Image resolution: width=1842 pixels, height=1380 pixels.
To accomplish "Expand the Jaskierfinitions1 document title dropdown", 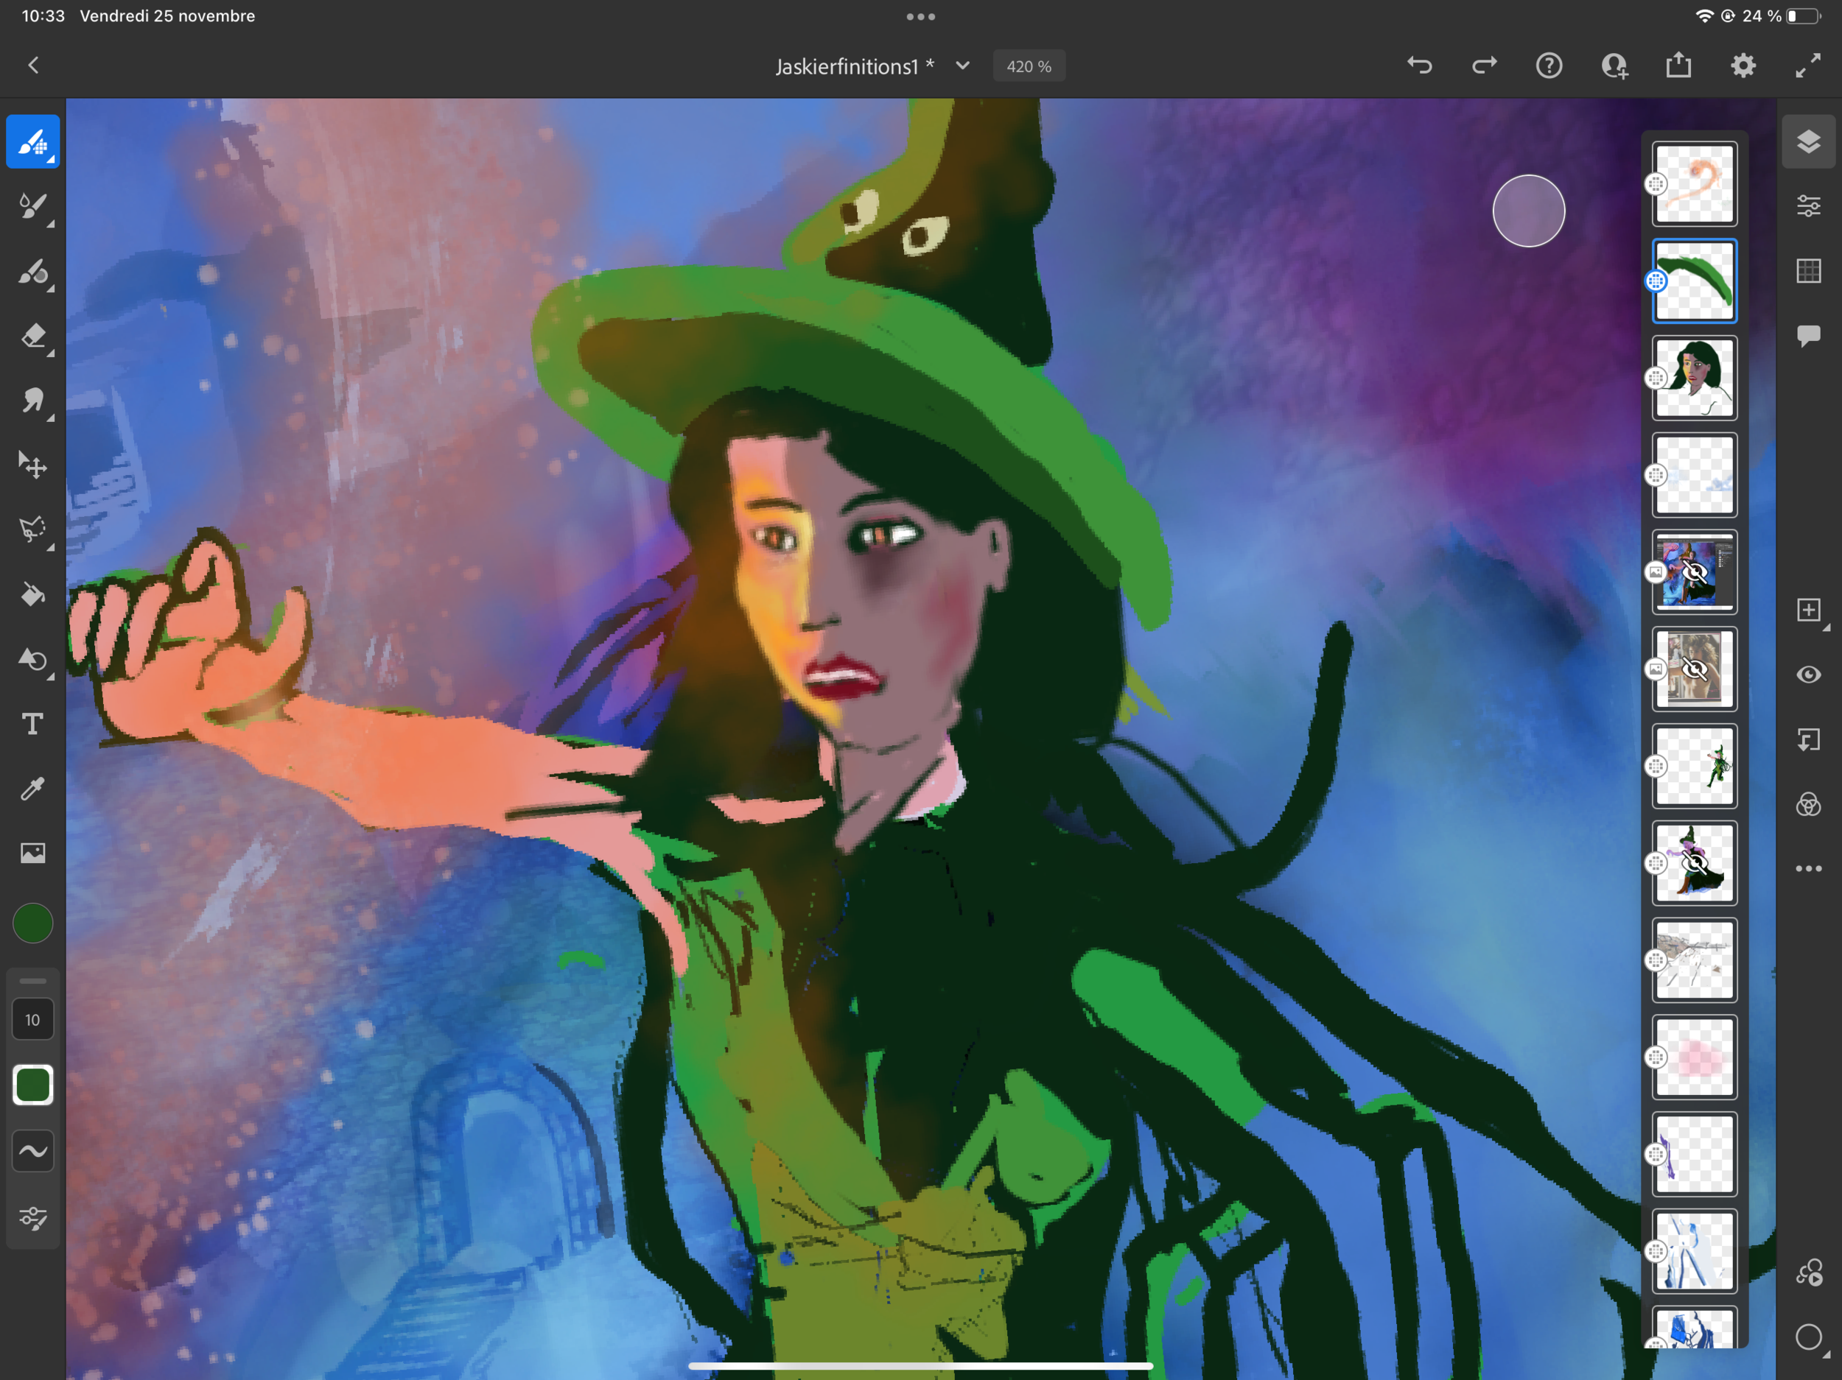I will point(963,66).
